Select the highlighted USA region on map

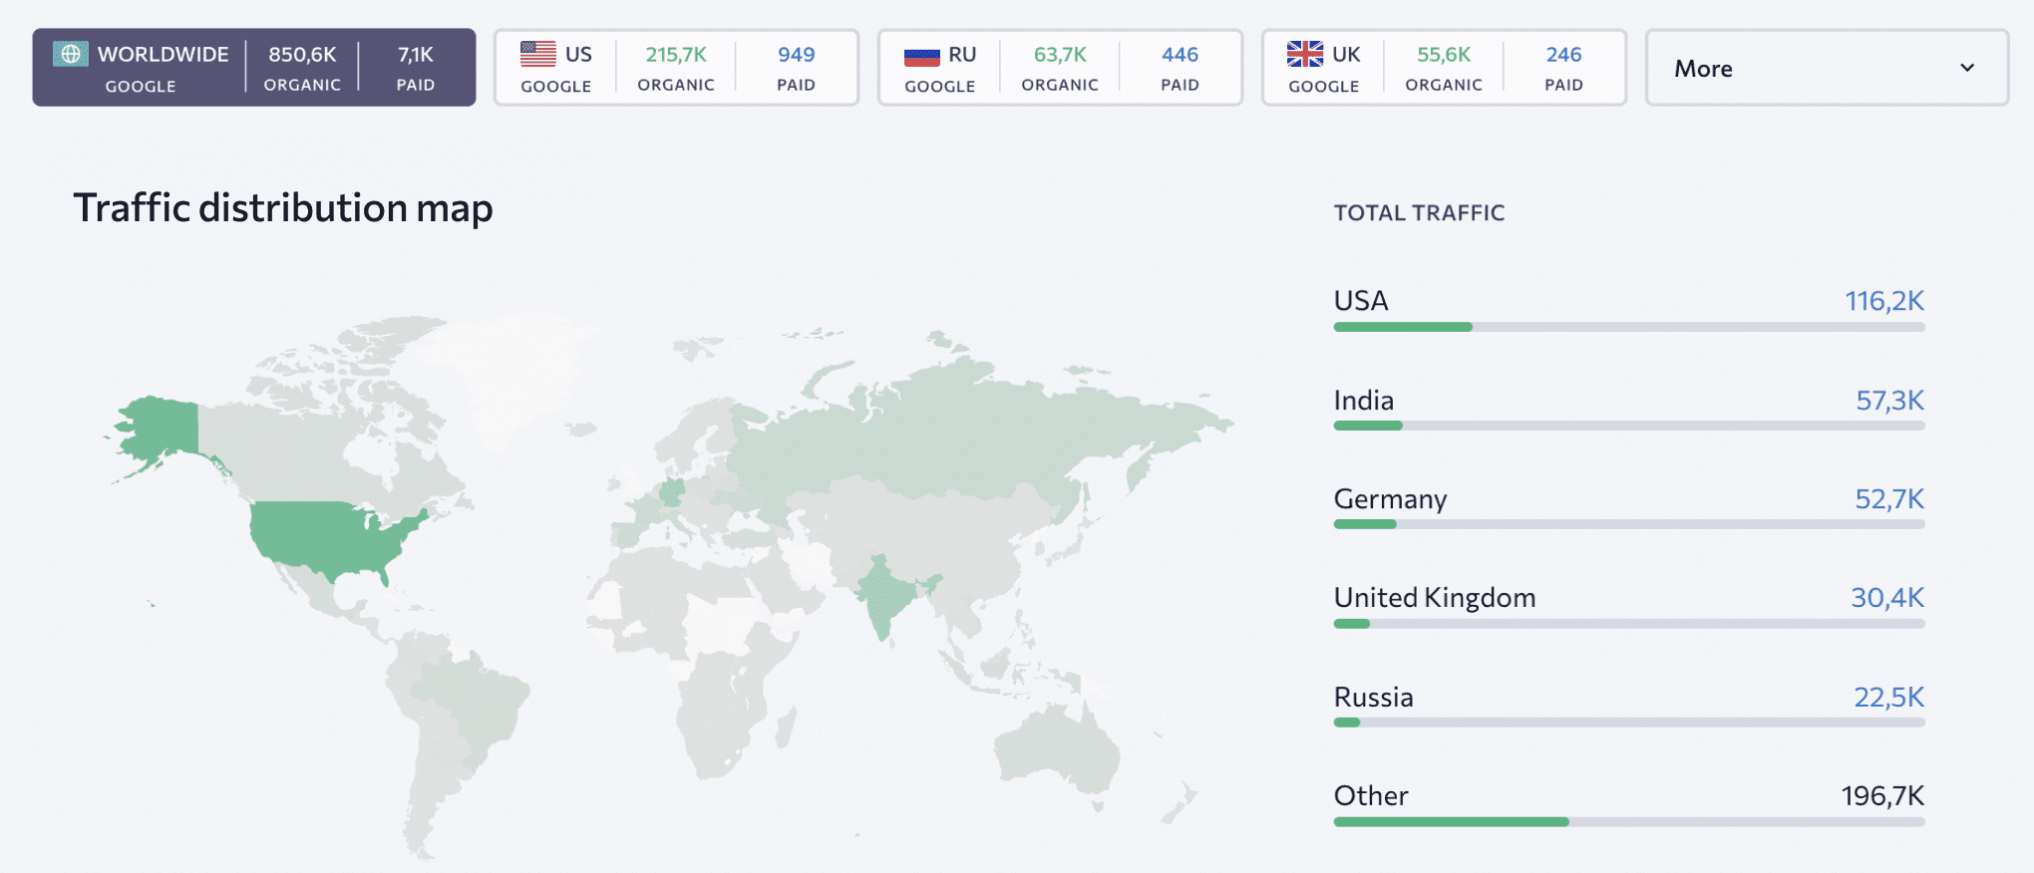(x=329, y=538)
